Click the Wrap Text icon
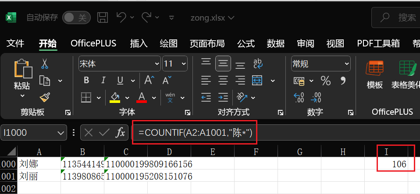 pos(258,64)
